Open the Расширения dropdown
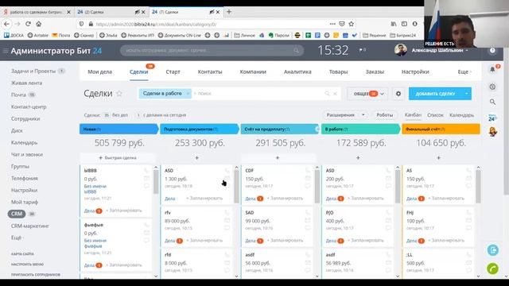This screenshot has width=509, height=286. tap(345, 115)
